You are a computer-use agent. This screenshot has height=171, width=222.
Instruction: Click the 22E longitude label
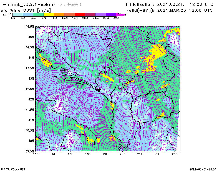point(157,154)
